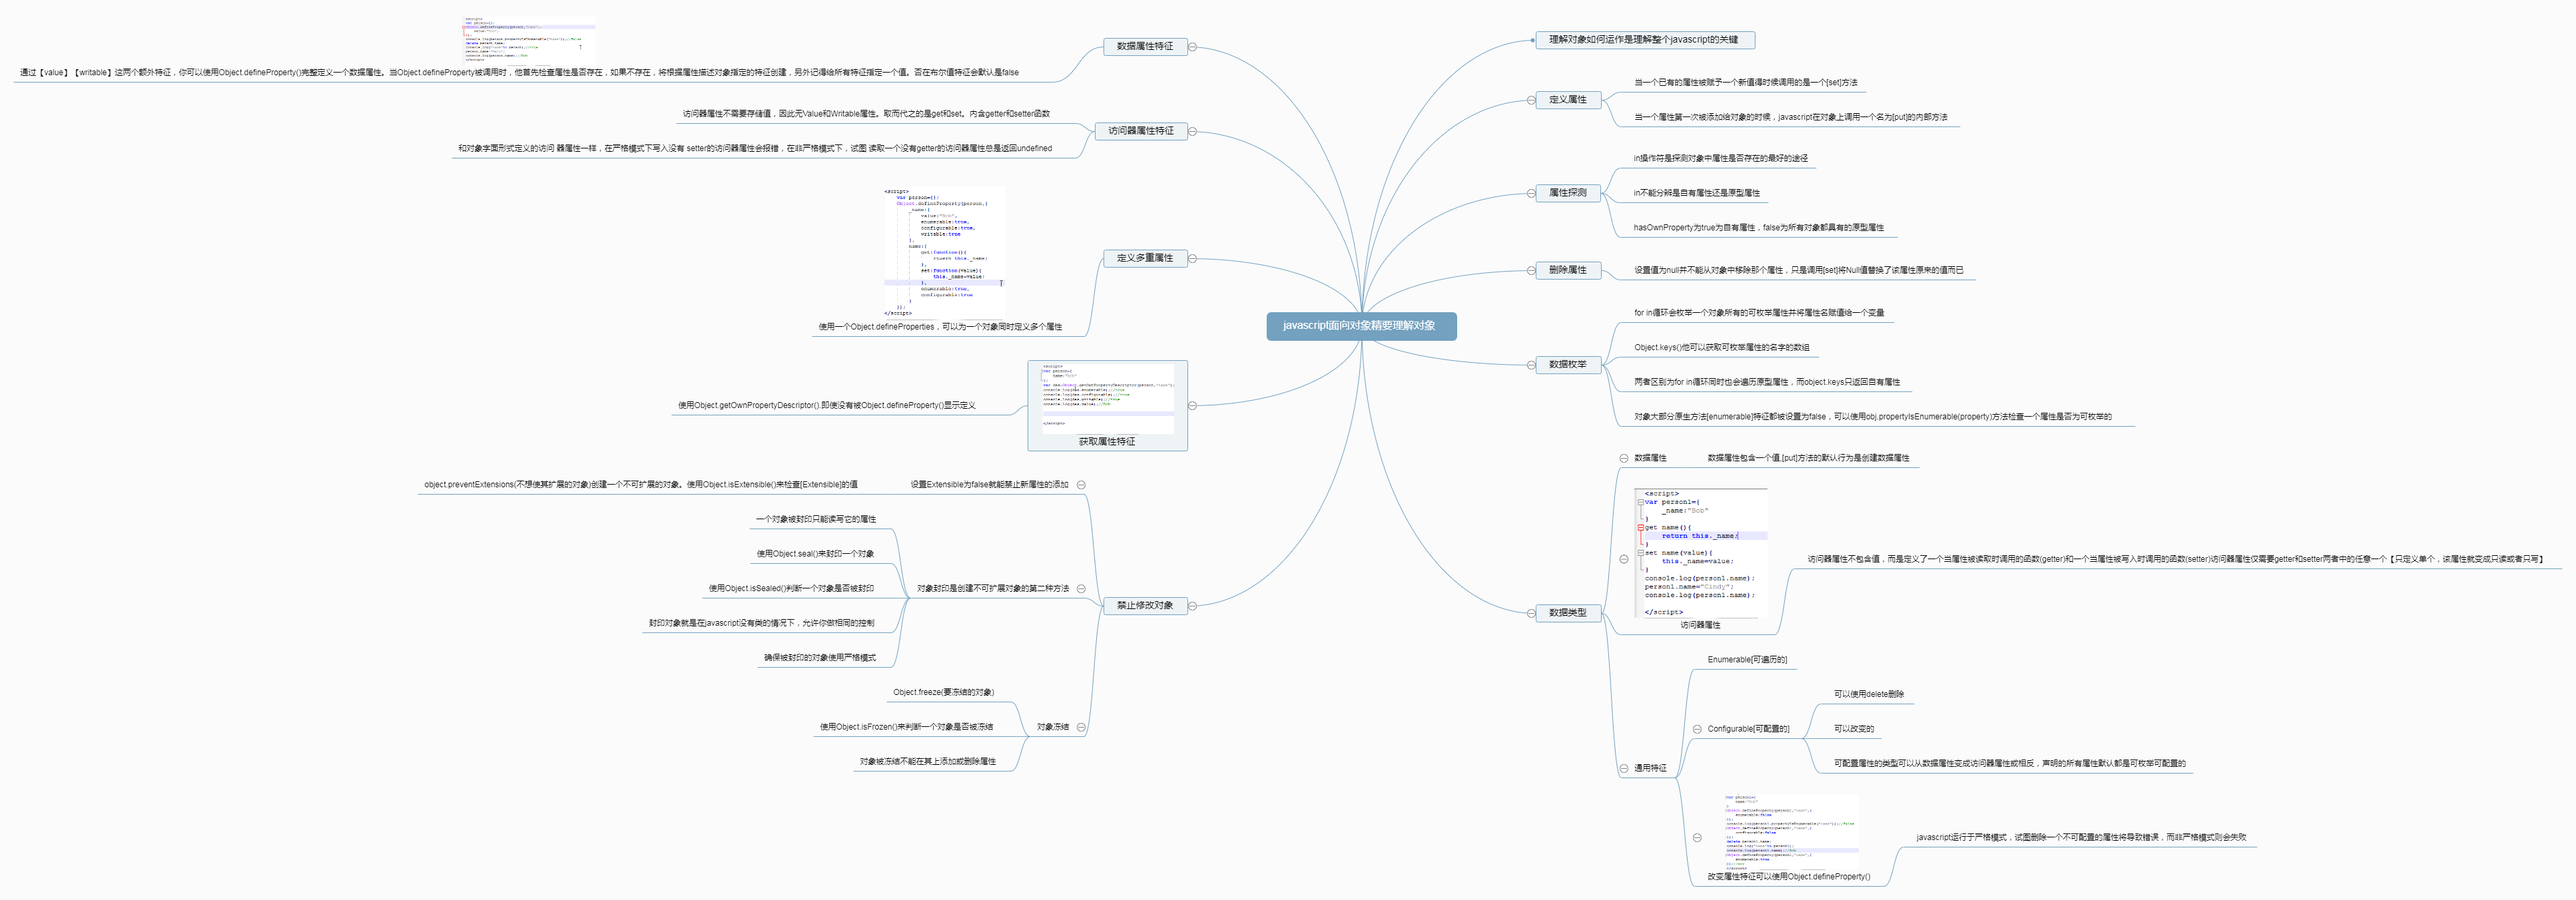
Task: Select the 确保被封印的对象使用严格模式 node
Action: point(819,658)
